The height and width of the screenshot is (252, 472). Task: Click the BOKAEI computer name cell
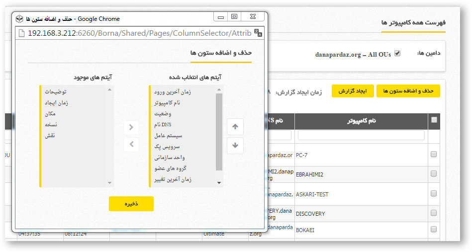coord(361,230)
